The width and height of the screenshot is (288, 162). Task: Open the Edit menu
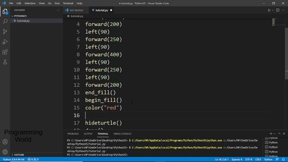(18, 3)
